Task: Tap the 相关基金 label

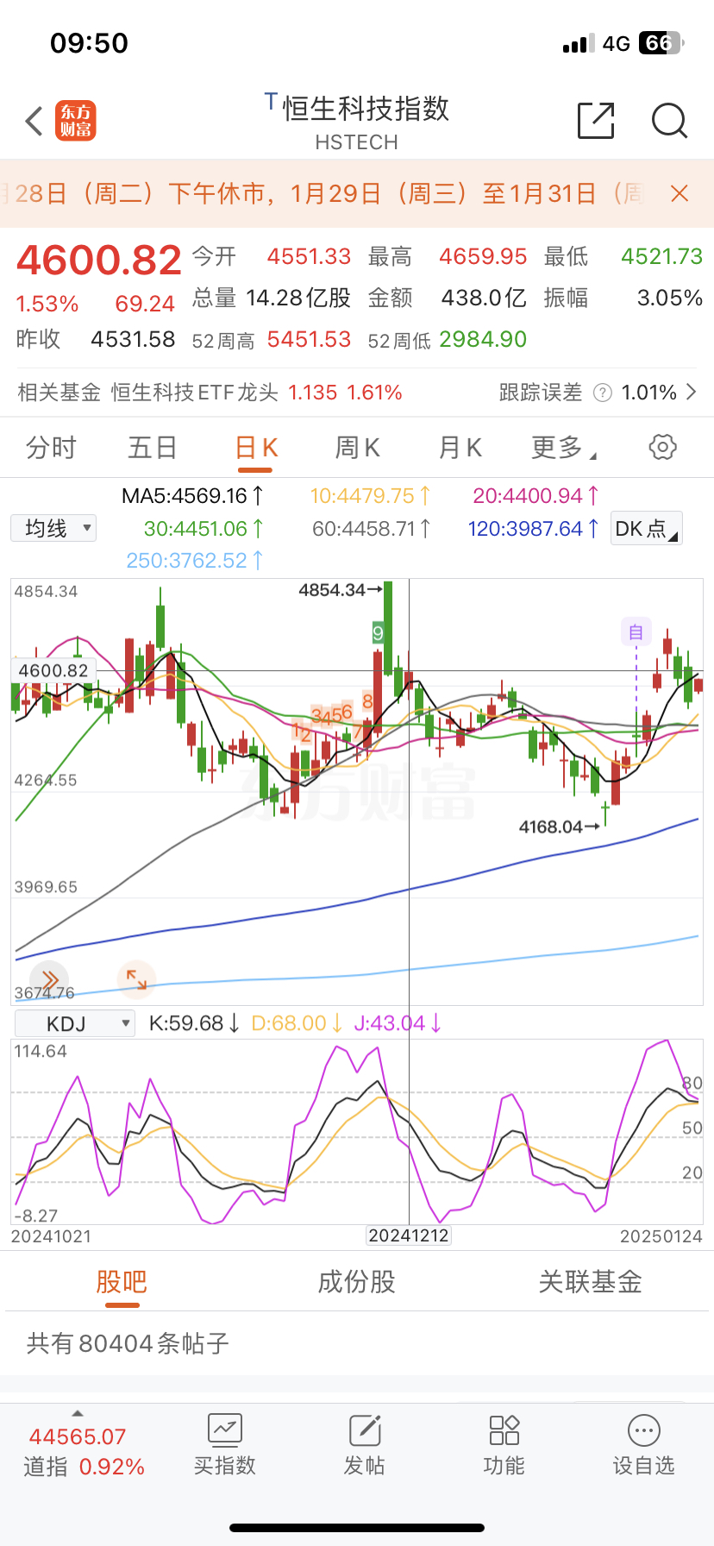Action: (60, 393)
